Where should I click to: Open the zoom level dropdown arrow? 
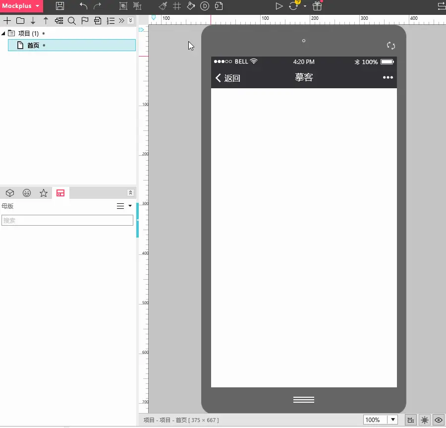point(393,420)
